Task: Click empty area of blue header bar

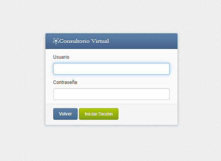Action: point(143,41)
